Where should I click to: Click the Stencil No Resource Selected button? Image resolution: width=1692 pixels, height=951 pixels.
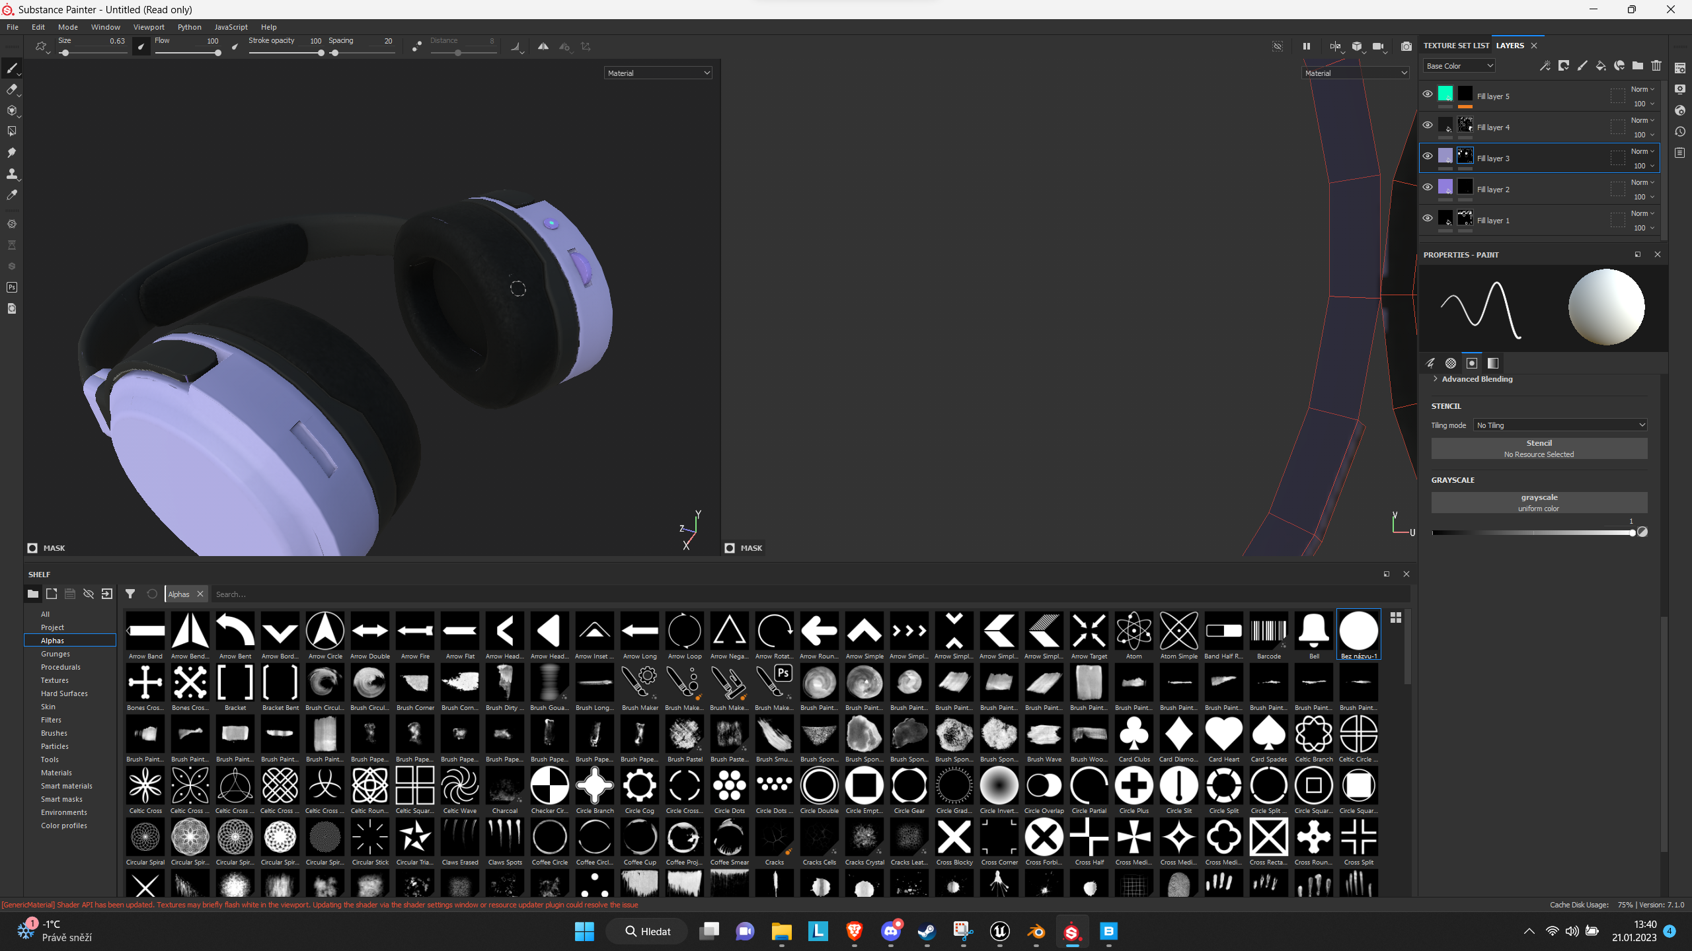coord(1539,448)
